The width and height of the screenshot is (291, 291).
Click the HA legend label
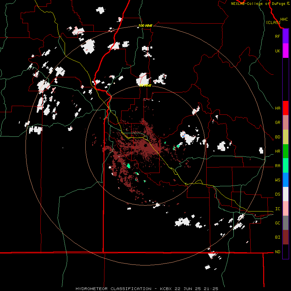tap(277, 108)
